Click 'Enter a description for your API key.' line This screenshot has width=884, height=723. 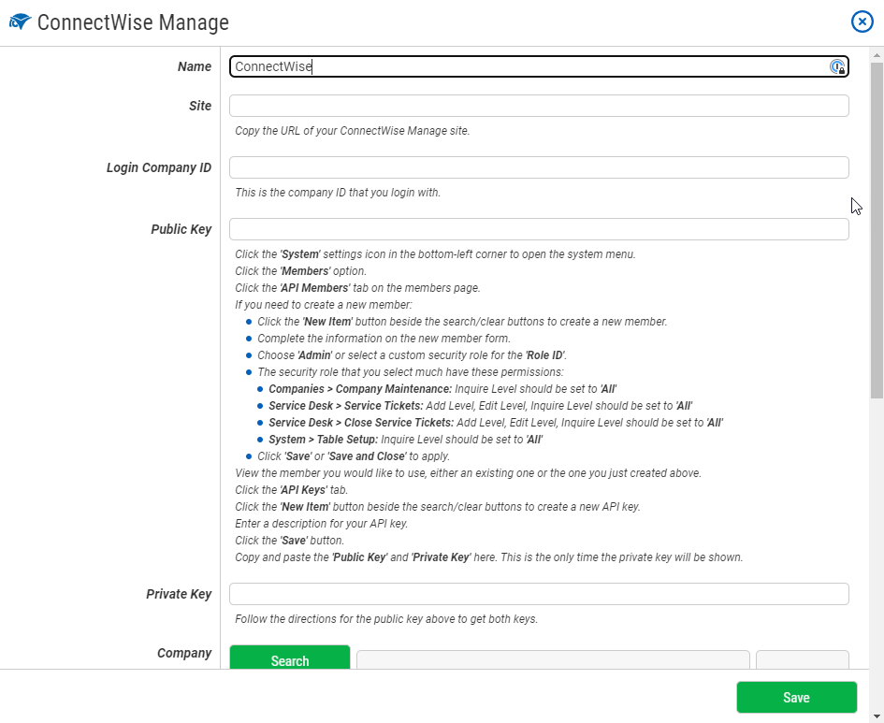point(321,524)
